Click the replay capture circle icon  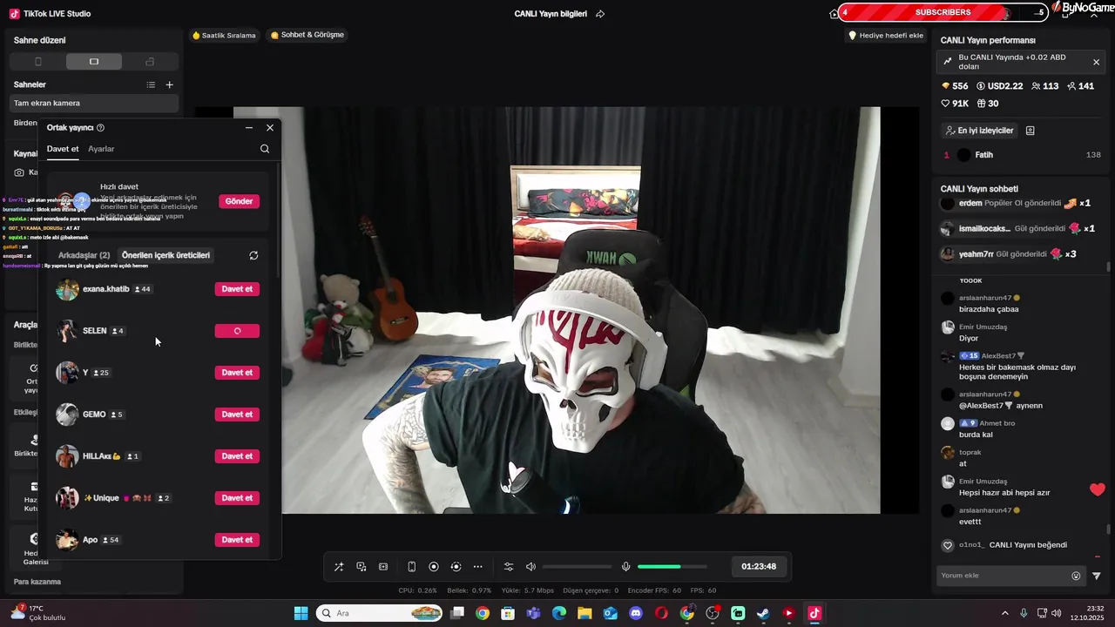[456, 567]
